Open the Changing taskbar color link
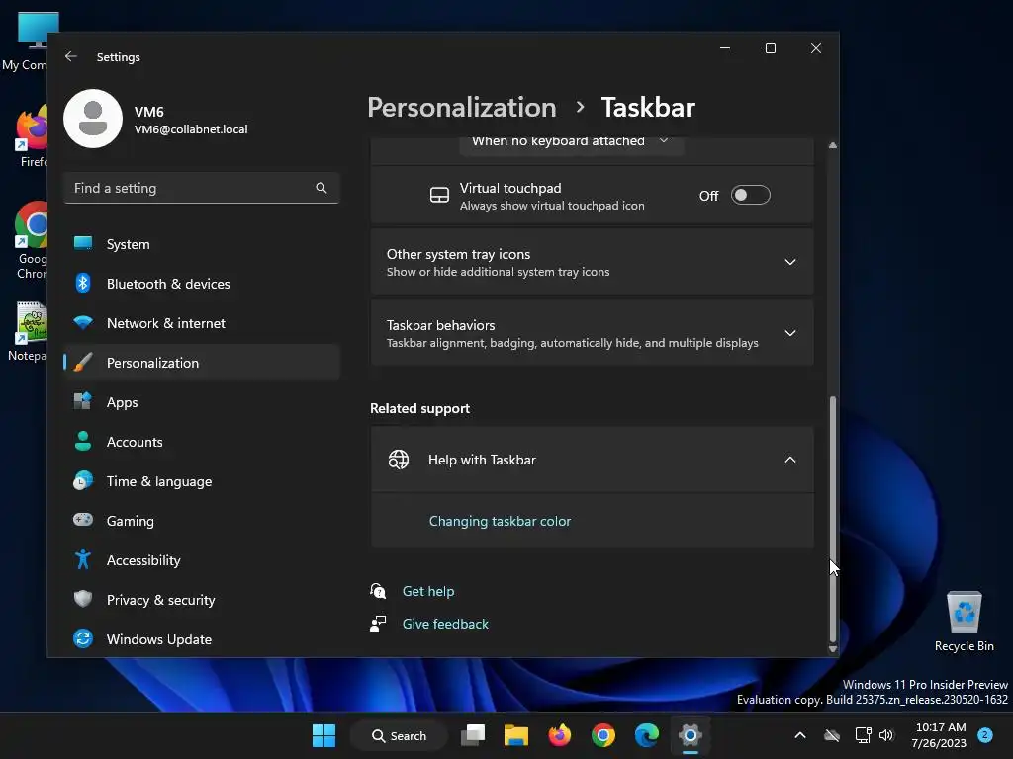 500,521
